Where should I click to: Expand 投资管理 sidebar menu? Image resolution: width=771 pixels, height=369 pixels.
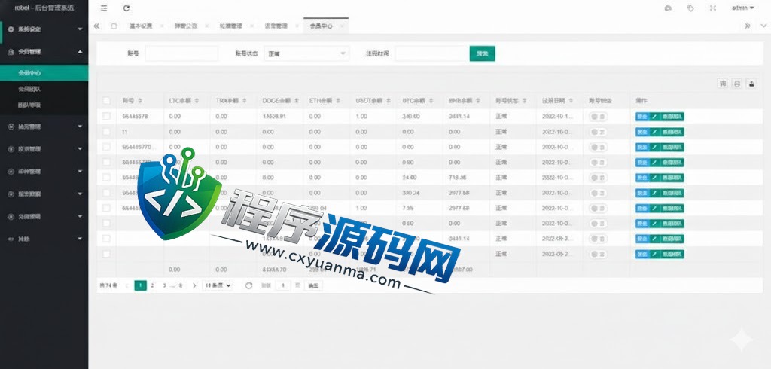pyautogui.click(x=44, y=149)
